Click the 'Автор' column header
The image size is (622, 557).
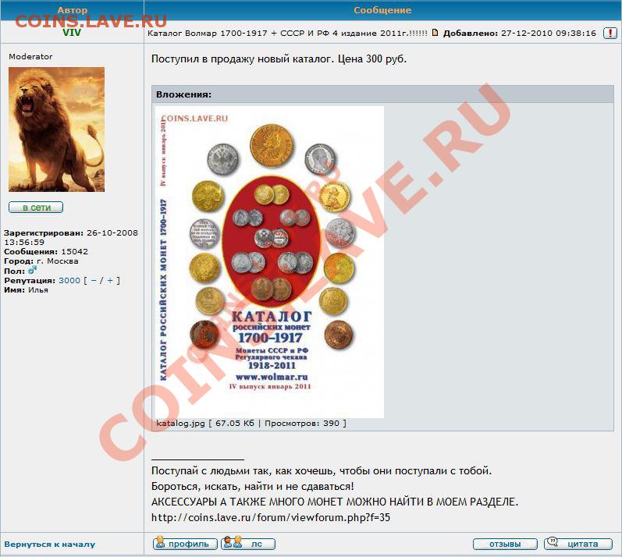(x=73, y=10)
